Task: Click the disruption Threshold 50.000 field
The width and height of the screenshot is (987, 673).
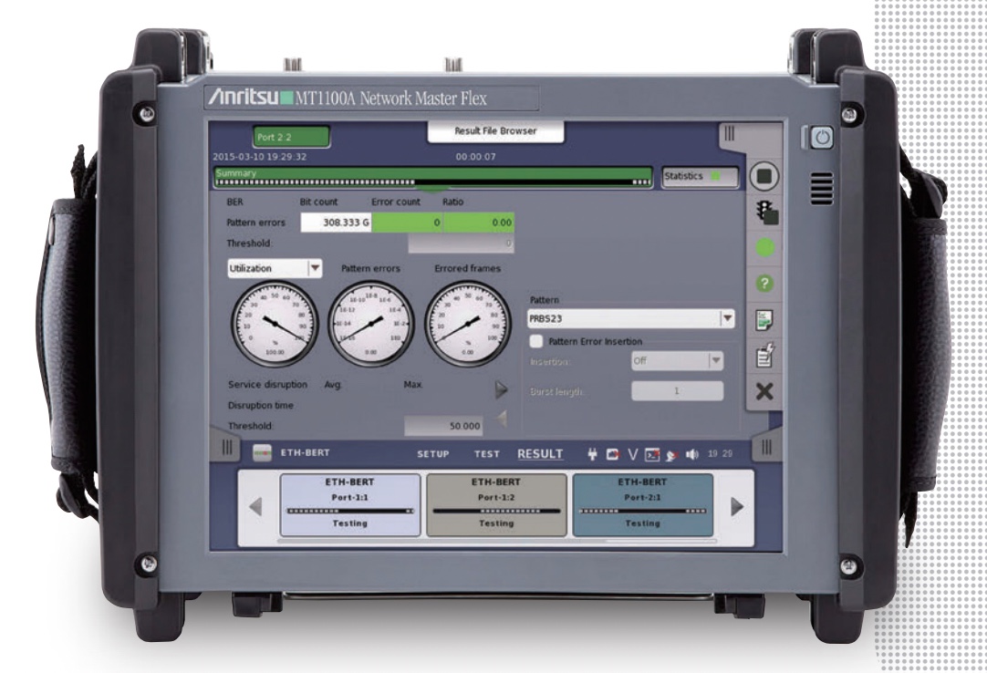Action: coord(443,426)
